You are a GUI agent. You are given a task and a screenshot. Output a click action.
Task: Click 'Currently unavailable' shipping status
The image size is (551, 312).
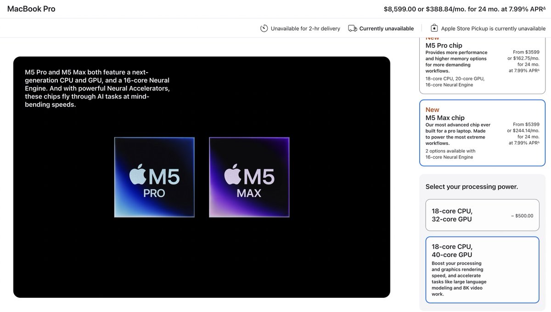pyautogui.click(x=387, y=28)
